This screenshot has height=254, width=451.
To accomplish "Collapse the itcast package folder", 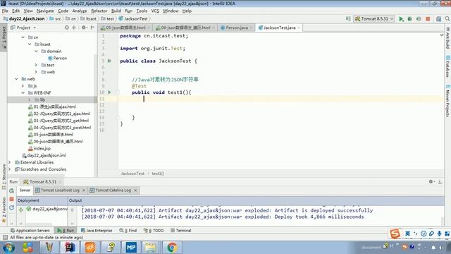I will pos(30,44).
